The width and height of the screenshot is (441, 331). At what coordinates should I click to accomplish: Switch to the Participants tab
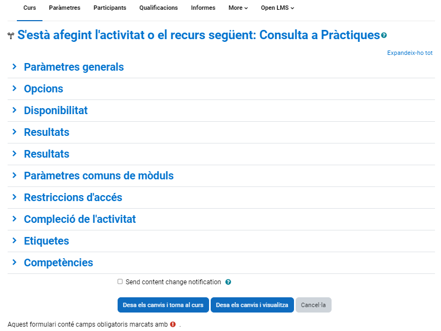(x=109, y=8)
